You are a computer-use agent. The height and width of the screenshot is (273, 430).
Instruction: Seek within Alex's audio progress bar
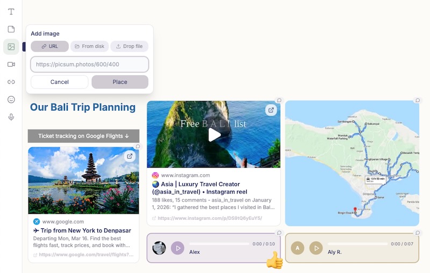(219, 244)
